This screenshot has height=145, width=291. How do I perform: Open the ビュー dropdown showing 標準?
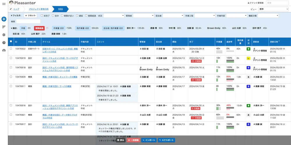point(273,9)
